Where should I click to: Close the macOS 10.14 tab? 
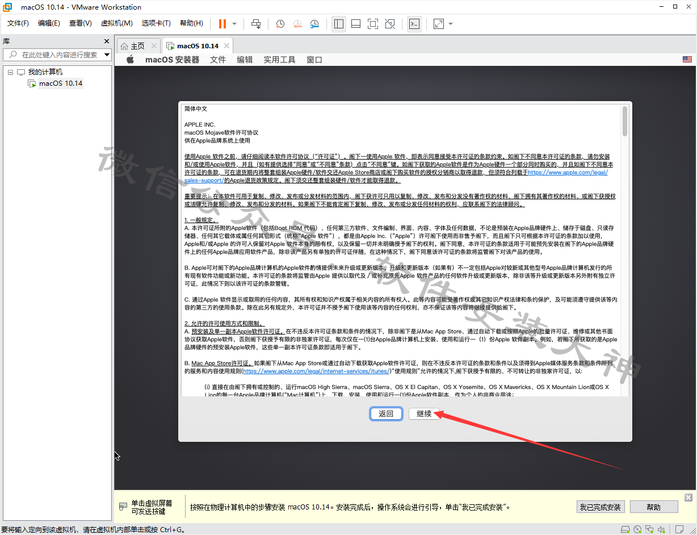point(226,46)
